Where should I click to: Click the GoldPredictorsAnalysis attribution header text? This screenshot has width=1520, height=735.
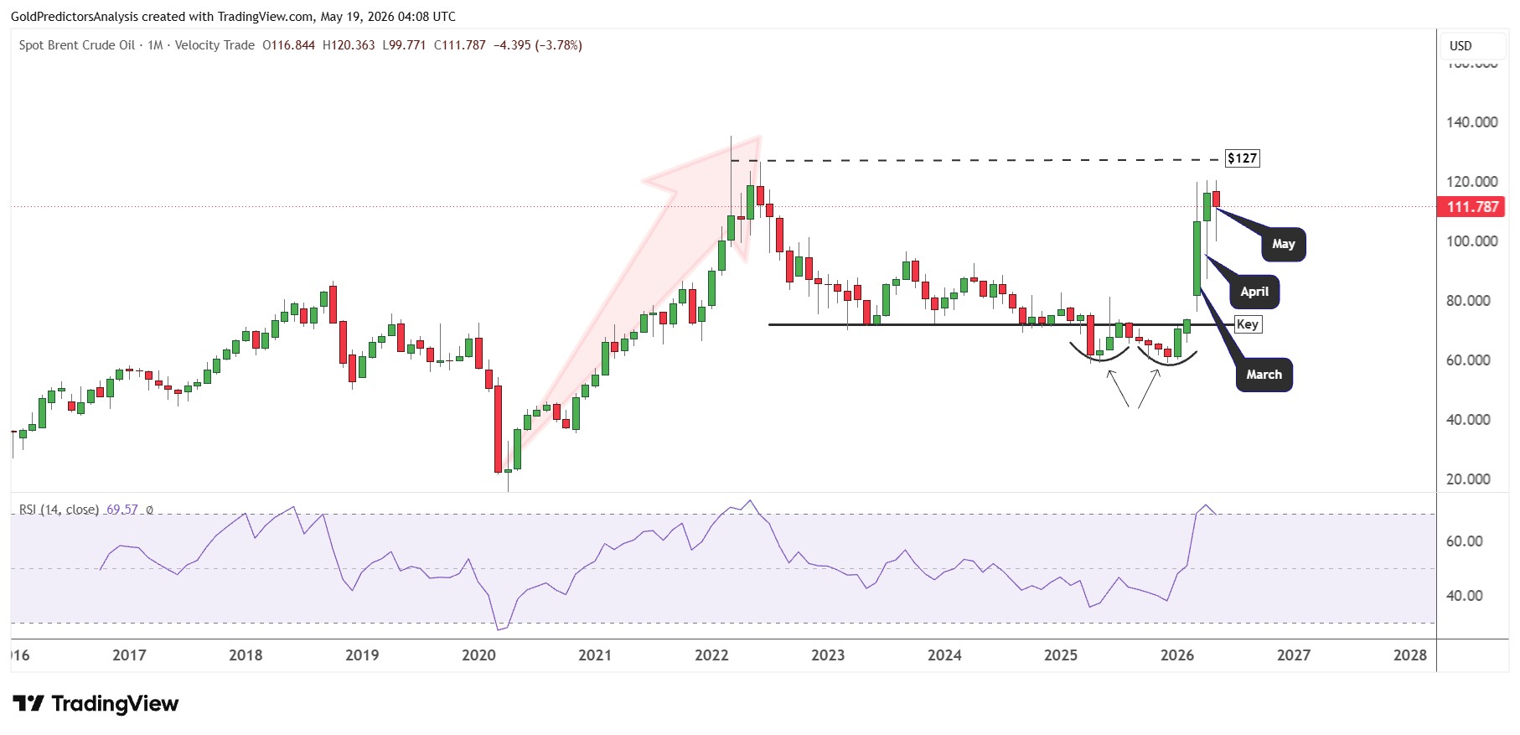click(234, 17)
